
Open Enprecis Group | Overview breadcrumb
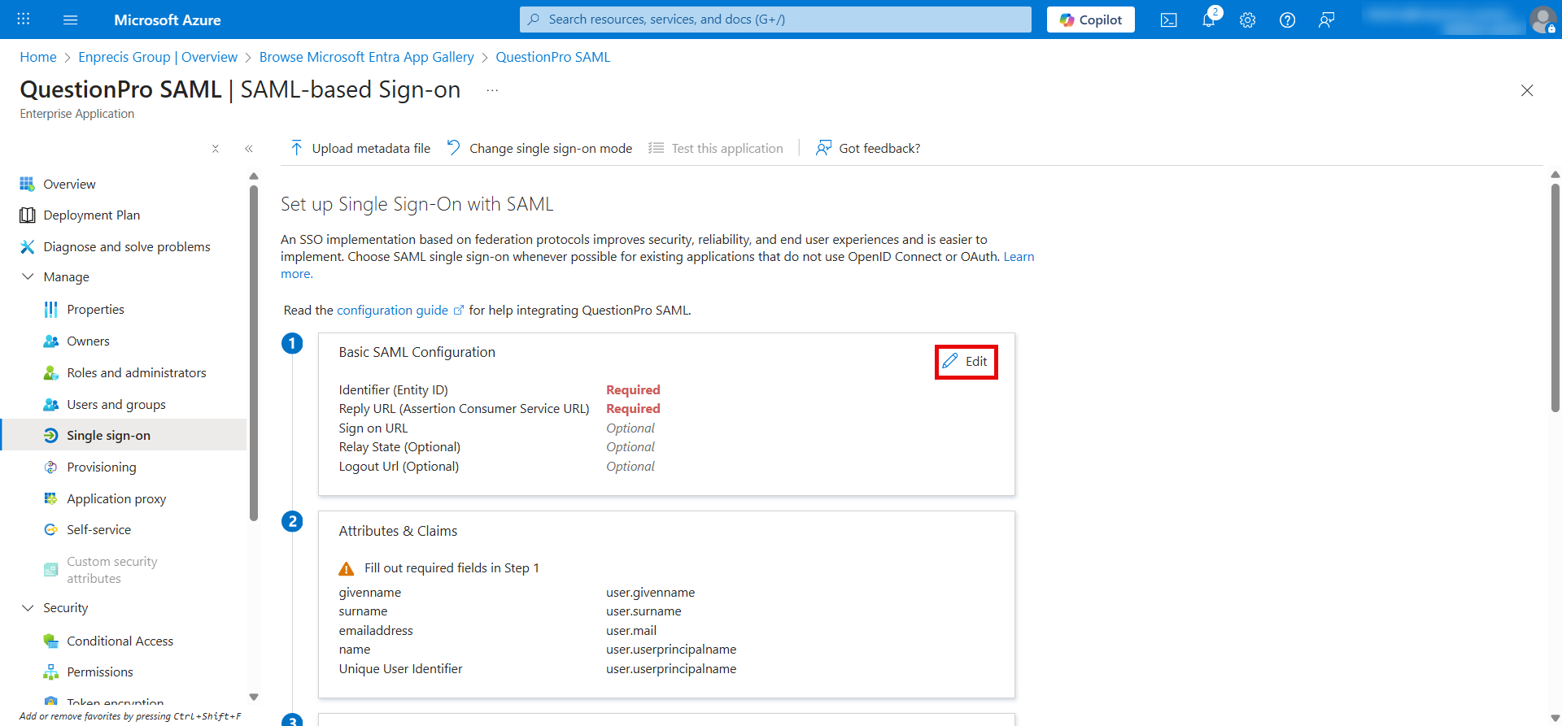tap(158, 57)
